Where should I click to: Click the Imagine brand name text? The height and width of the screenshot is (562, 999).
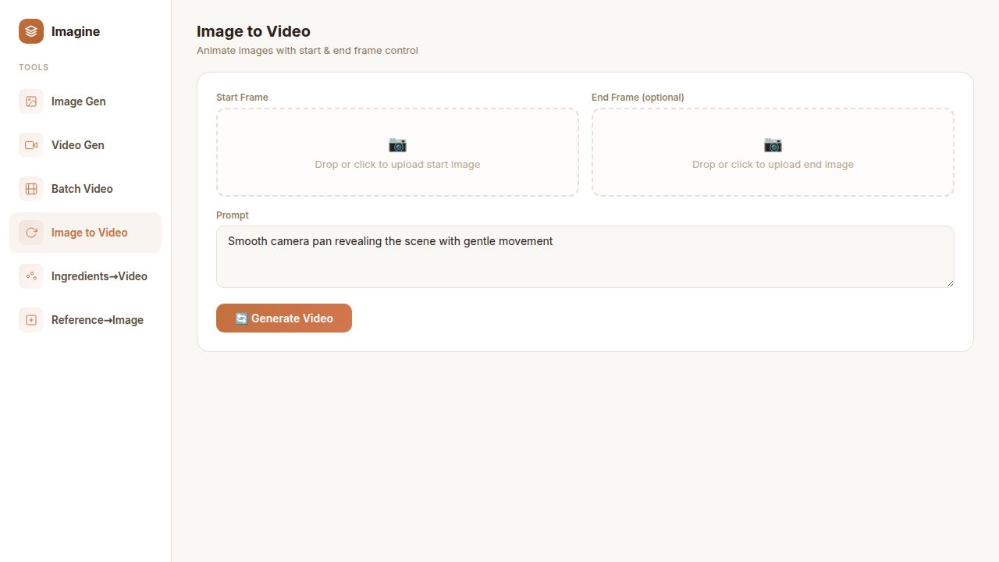pyautogui.click(x=75, y=31)
